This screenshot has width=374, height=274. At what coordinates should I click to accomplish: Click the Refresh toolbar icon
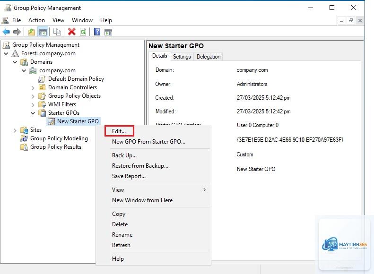pos(83,32)
